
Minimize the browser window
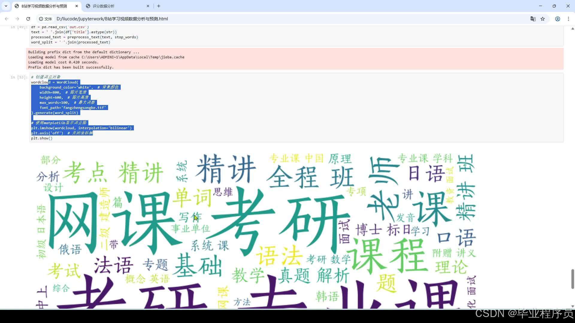click(x=541, y=6)
